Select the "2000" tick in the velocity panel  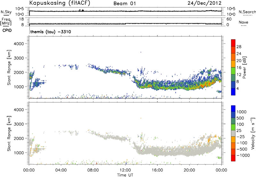point(19,138)
